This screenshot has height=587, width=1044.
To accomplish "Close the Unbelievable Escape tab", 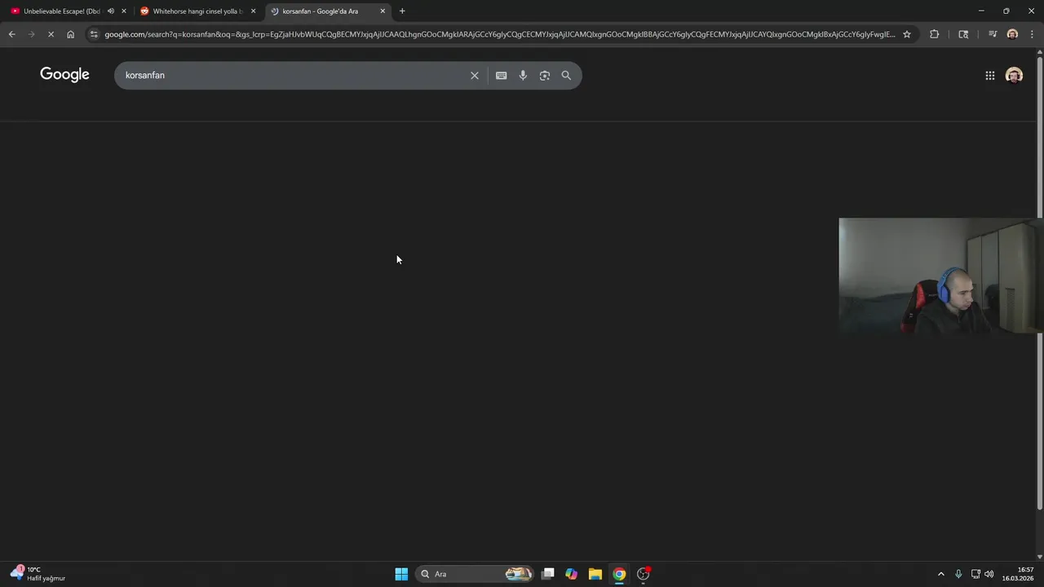I will click(124, 11).
